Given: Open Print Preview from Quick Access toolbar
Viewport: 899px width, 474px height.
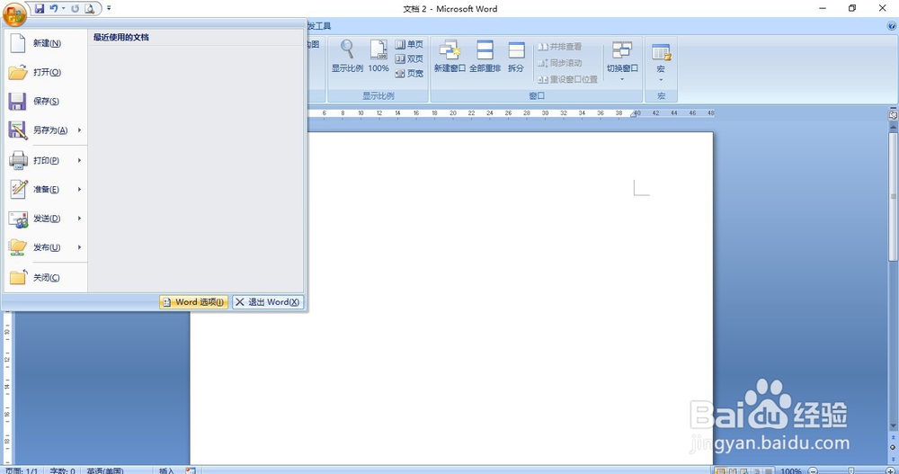Looking at the screenshot, I should tap(89, 9).
